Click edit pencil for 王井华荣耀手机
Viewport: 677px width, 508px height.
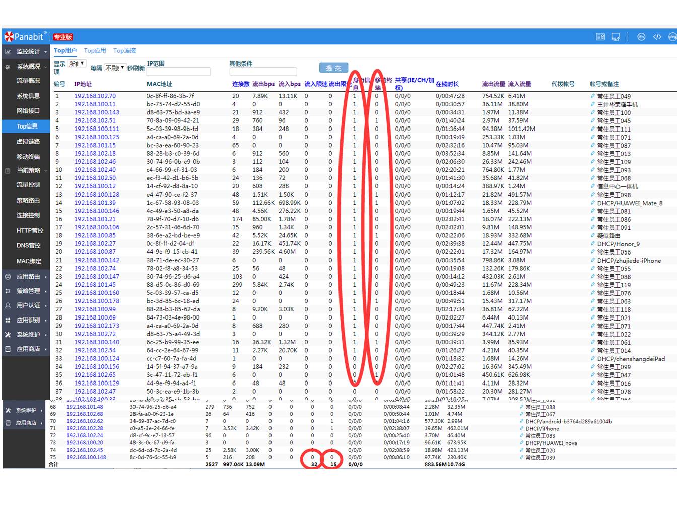[593, 104]
